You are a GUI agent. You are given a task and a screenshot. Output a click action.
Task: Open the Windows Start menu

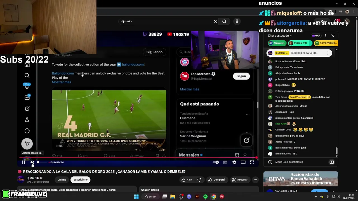point(136,197)
